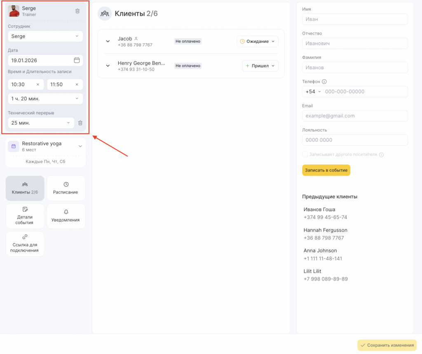The image size is (422, 354).
Task: Open the calendar date picker icon
Action: click(77, 60)
